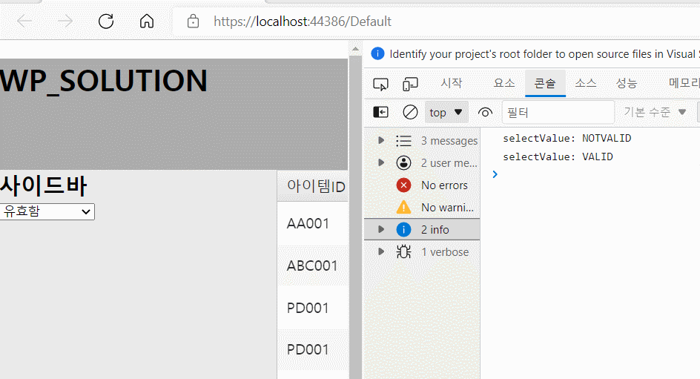This screenshot has height=379, width=700.
Task: Hide the console sidebar with the panel icon
Action: tap(381, 112)
